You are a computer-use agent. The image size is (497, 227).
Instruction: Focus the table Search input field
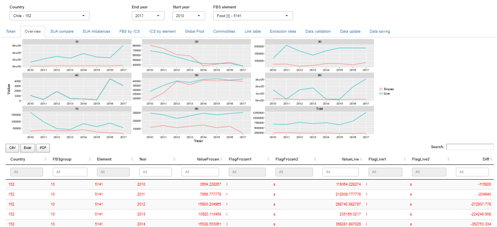(469, 147)
